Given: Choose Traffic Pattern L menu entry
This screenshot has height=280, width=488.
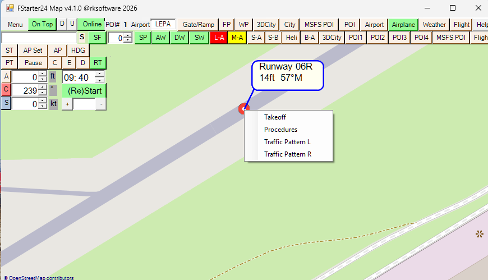Looking at the screenshot, I should tap(288, 142).
